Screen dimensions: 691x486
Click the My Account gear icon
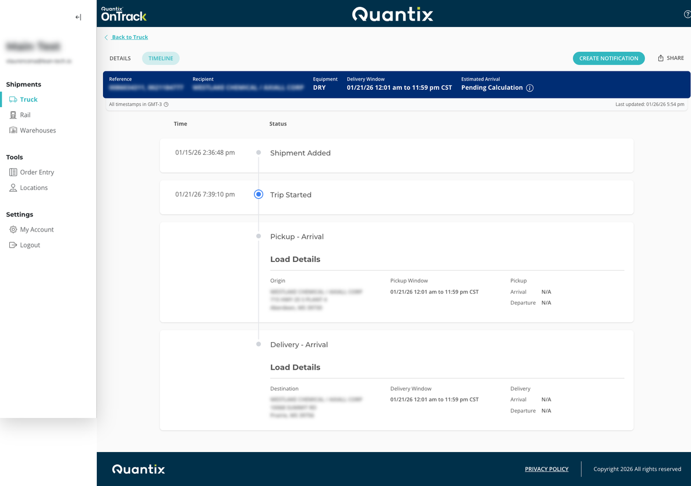tap(13, 230)
